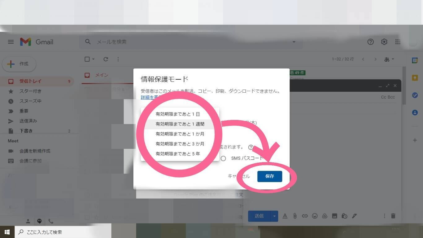Open Google Calendar in the side panel

tap(415, 60)
